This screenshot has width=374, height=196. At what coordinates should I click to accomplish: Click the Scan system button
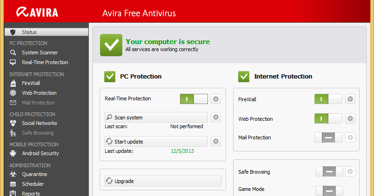[x=156, y=117]
